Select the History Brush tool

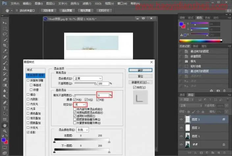click(x=5, y=74)
